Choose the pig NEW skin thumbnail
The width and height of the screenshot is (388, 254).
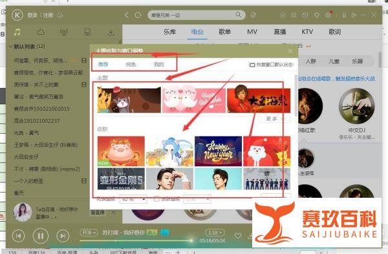click(121, 151)
